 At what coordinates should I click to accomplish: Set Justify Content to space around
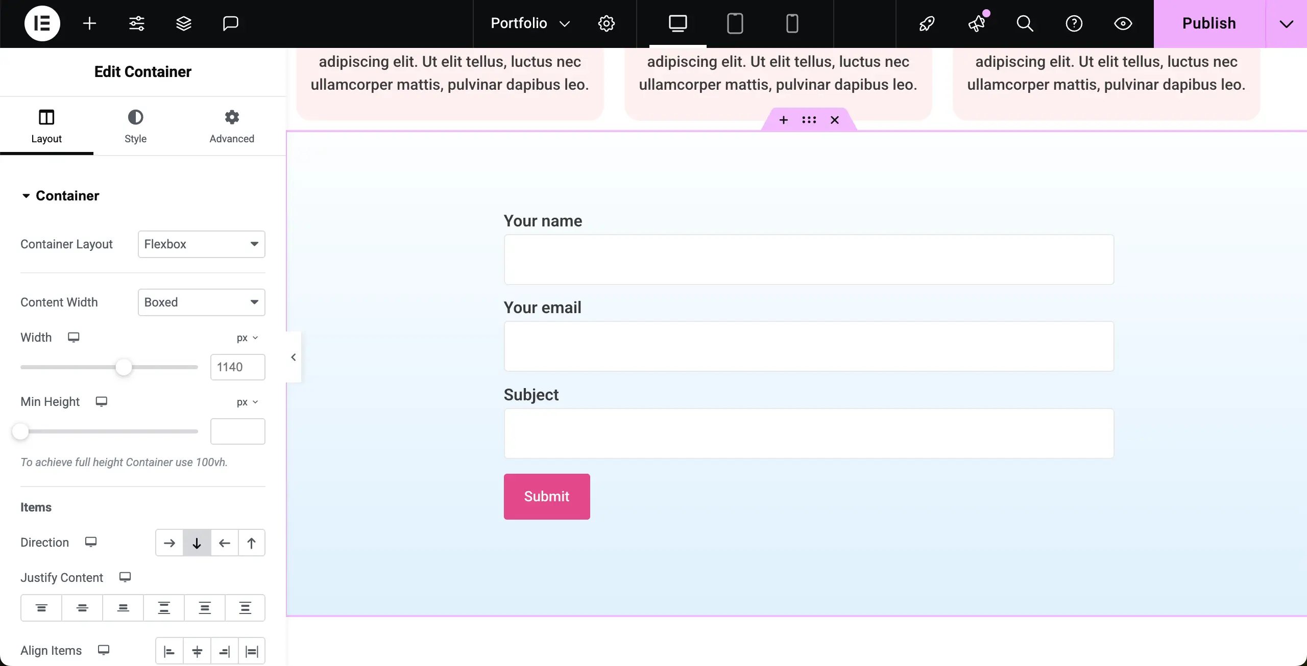coord(205,607)
